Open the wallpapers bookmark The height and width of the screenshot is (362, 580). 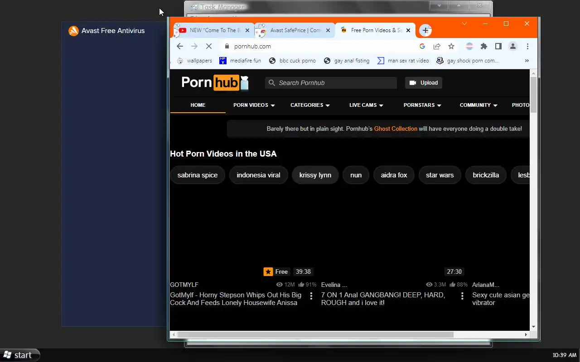[x=194, y=61]
